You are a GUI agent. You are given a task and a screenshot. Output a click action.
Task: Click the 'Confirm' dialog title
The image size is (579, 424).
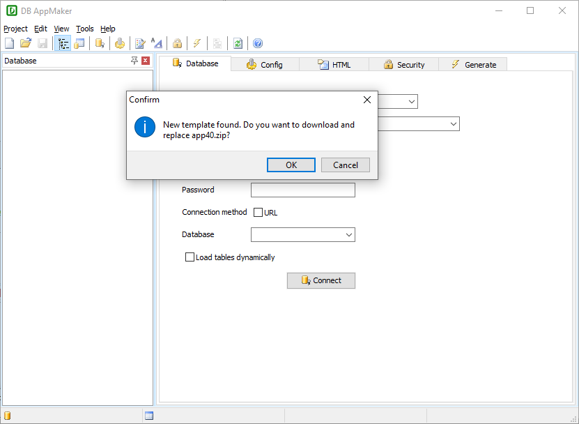coord(144,100)
